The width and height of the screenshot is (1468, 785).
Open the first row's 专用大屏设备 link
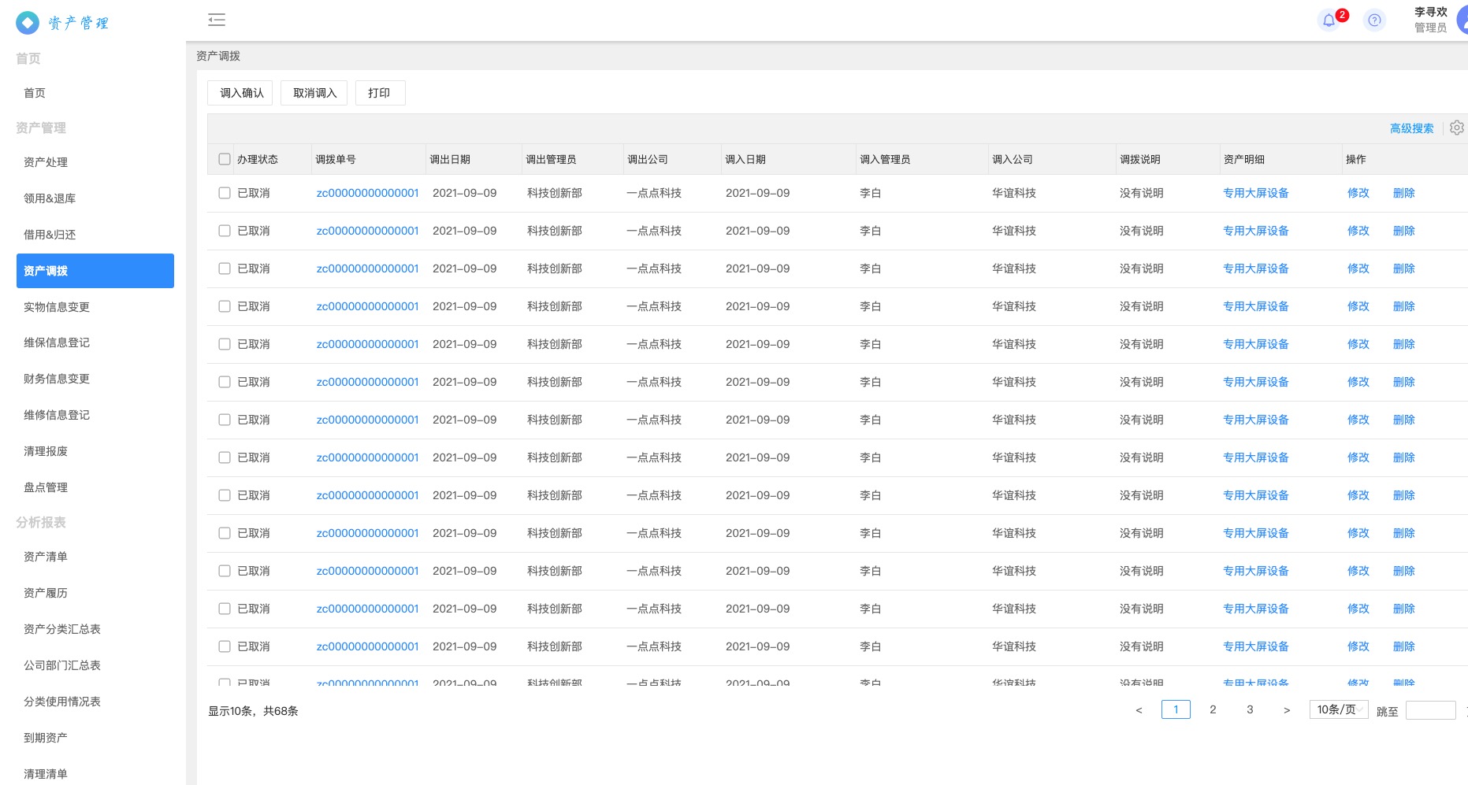[1256, 193]
